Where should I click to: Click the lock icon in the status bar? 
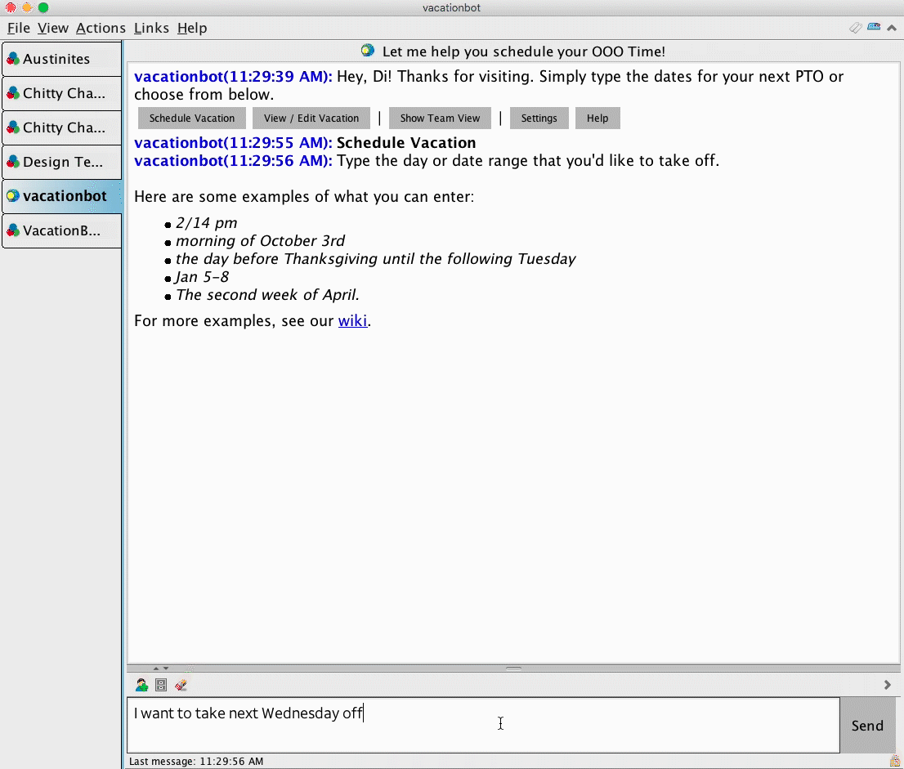tap(895, 761)
